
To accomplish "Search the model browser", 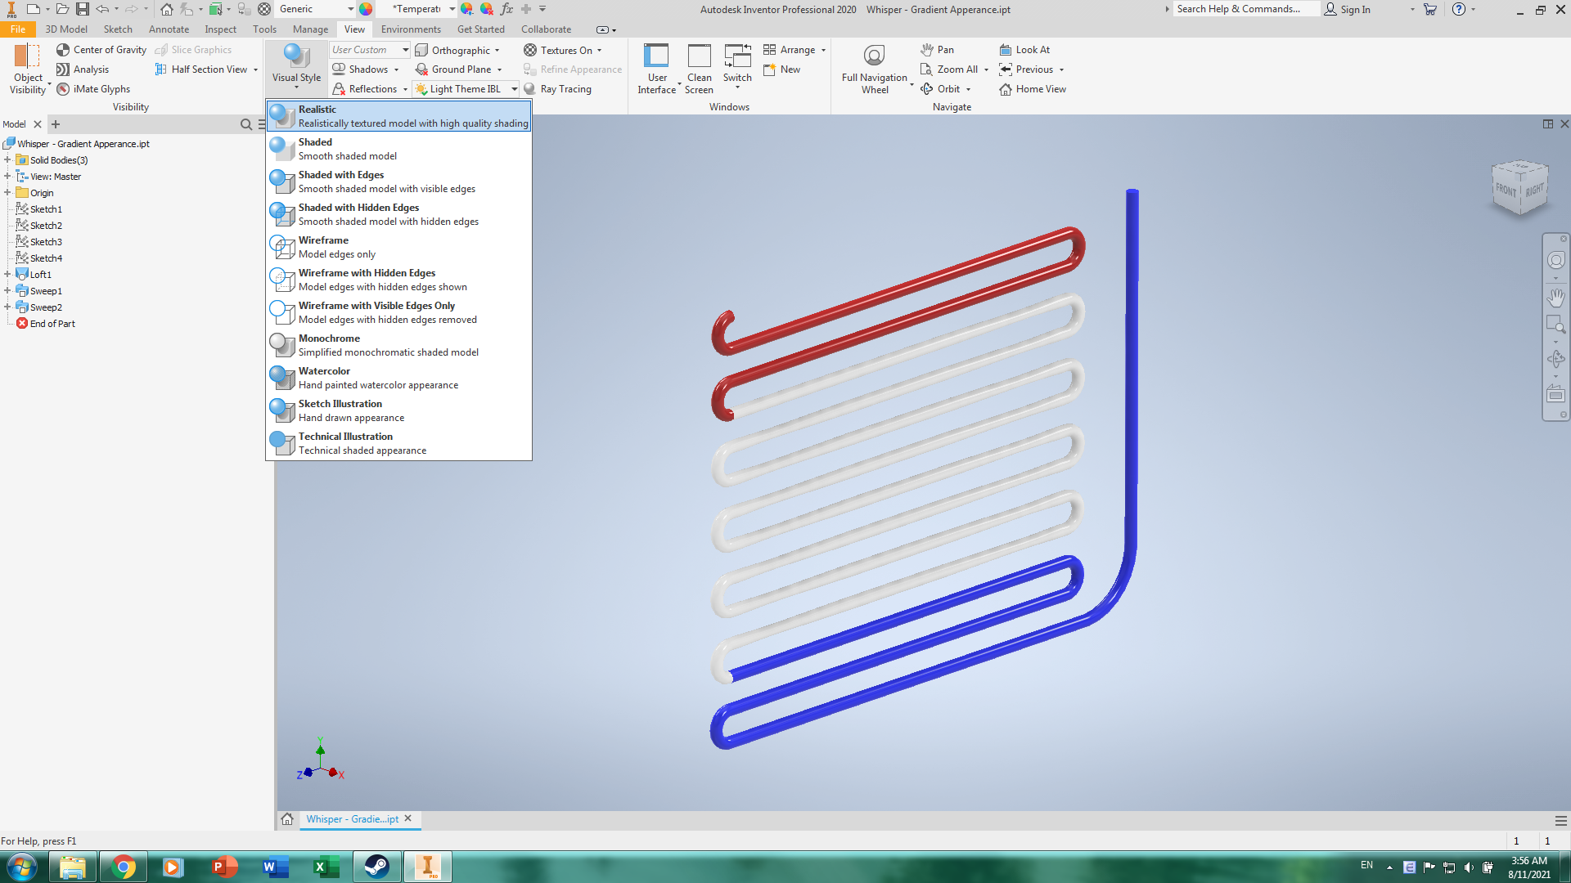I will (245, 124).
